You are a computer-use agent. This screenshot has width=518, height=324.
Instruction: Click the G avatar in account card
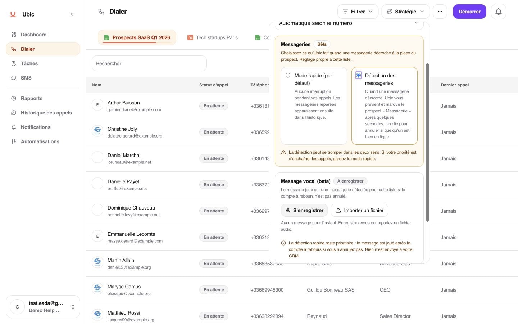(x=17, y=307)
